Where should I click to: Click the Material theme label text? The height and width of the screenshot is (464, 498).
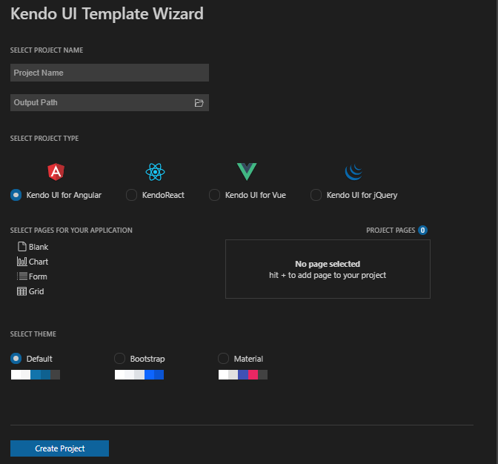pos(248,359)
